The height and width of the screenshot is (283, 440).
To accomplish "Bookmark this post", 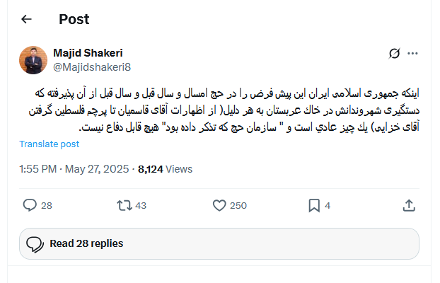I will pyautogui.click(x=314, y=205).
